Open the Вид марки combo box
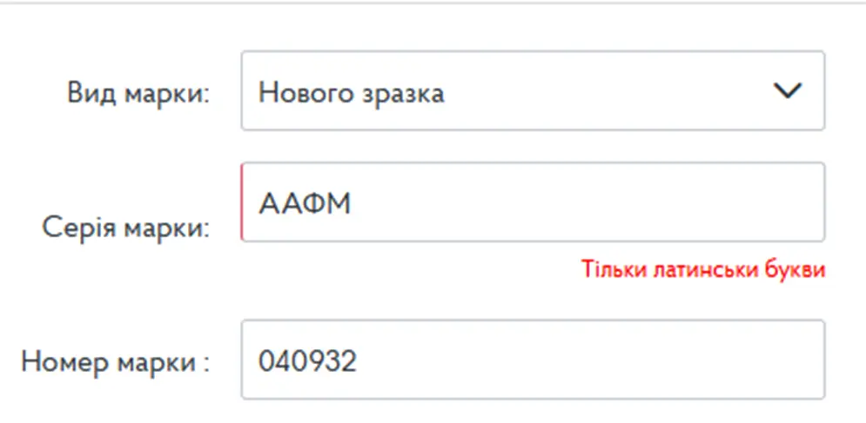 click(532, 91)
